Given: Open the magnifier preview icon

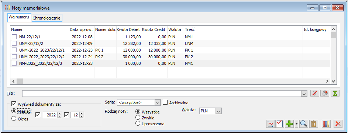Looking at the screenshot, I should click(x=303, y=124).
